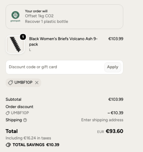The height and width of the screenshot is (152, 143).
Task: Click the quantity badge on product image
Action: (23, 37)
